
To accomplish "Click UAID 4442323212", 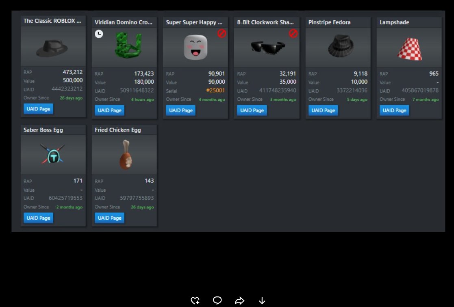I will 67,89.
